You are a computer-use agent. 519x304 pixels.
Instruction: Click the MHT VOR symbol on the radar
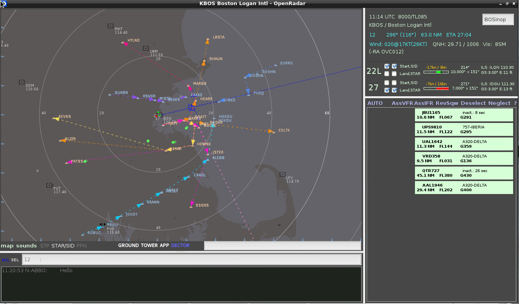(x=110, y=26)
